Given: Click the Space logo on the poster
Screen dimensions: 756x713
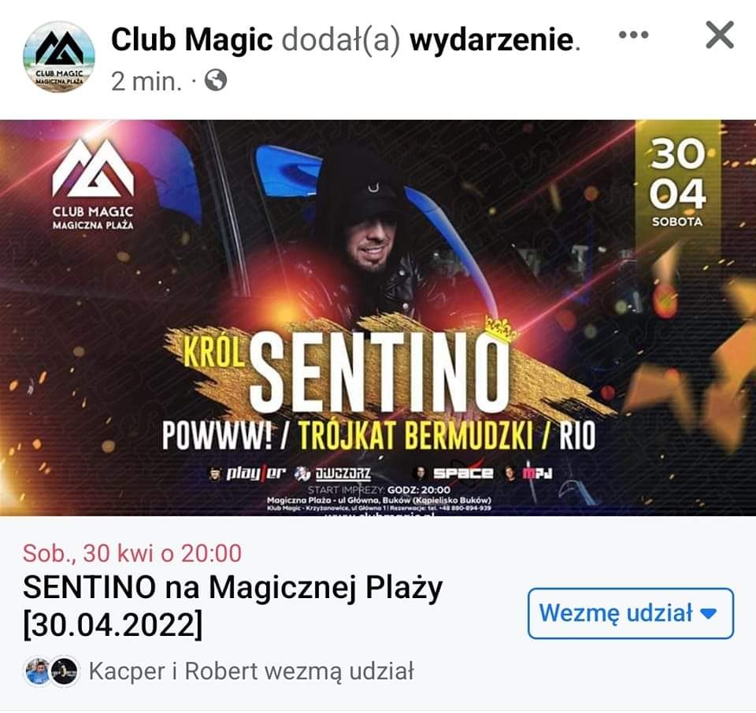Looking at the screenshot, I should pos(454,474).
